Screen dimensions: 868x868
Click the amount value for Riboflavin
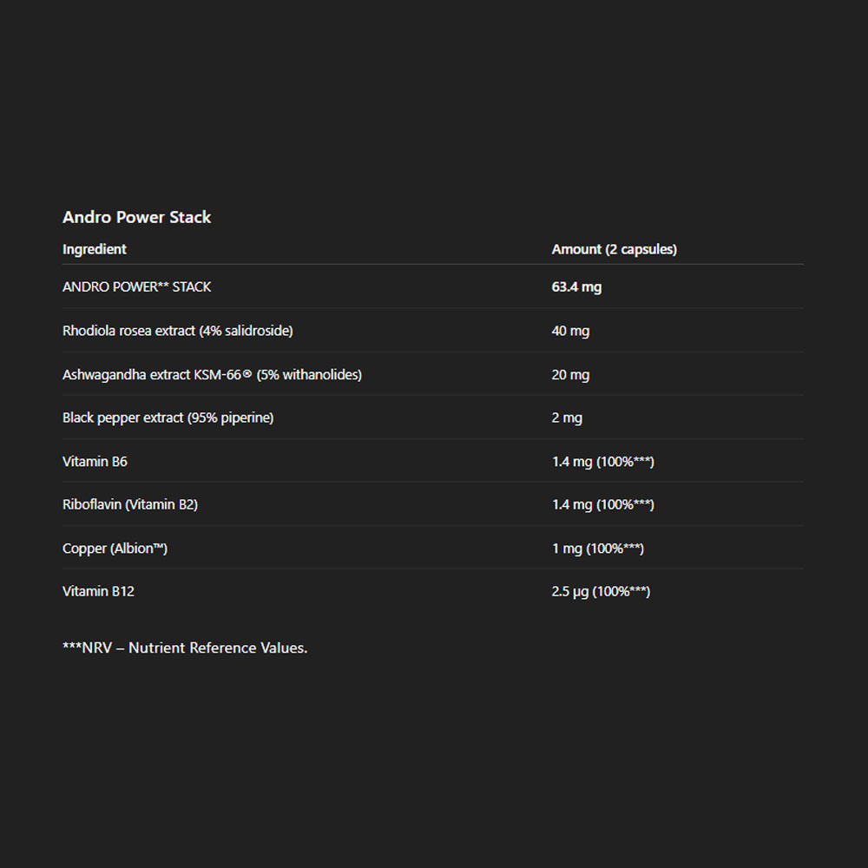pyautogui.click(x=602, y=505)
